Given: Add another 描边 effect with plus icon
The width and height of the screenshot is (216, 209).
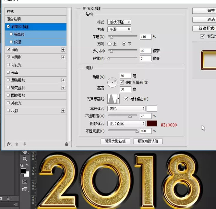Looking at the screenshot, I should point(63,50).
